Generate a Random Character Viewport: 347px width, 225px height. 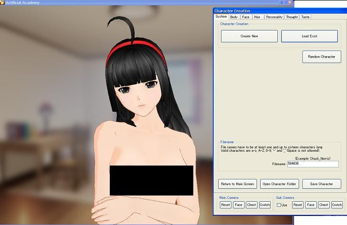coord(322,57)
